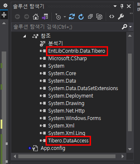Select System.Net.Http reference
Image resolution: width=140 pixels, height=164 pixels.
click(x=66, y=111)
